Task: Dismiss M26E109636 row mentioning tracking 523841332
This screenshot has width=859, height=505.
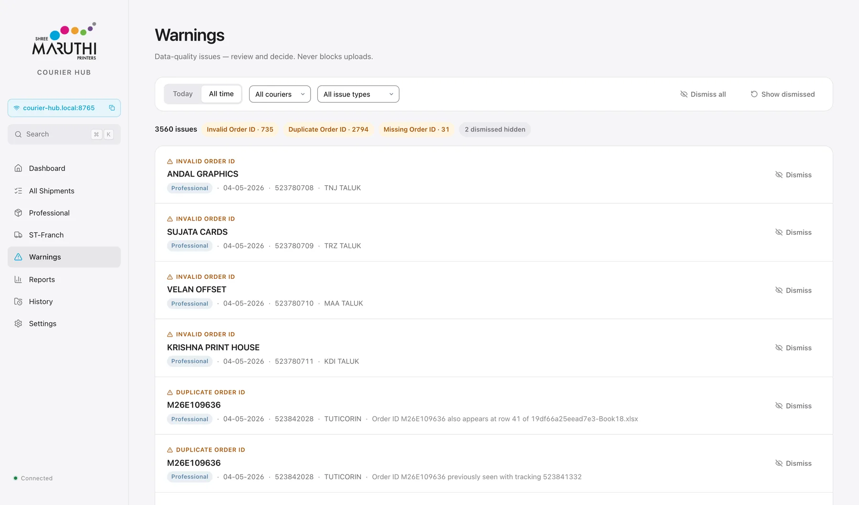Action: [x=793, y=463]
